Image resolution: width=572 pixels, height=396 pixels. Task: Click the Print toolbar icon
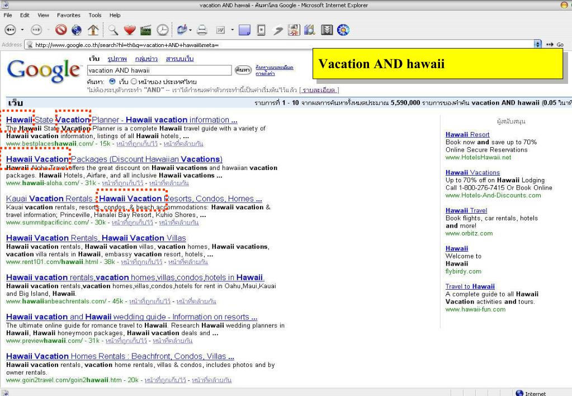[x=202, y=30]
